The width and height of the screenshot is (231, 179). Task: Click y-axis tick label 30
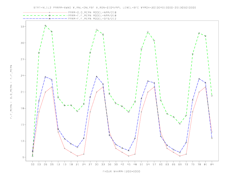22,43
